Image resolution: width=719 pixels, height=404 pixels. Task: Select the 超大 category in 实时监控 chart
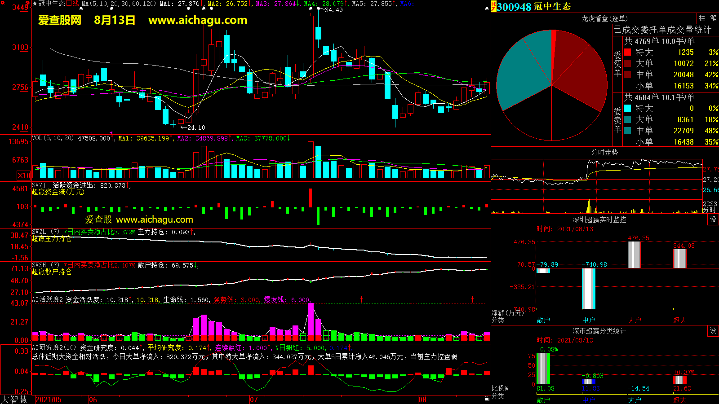[679, 320]
